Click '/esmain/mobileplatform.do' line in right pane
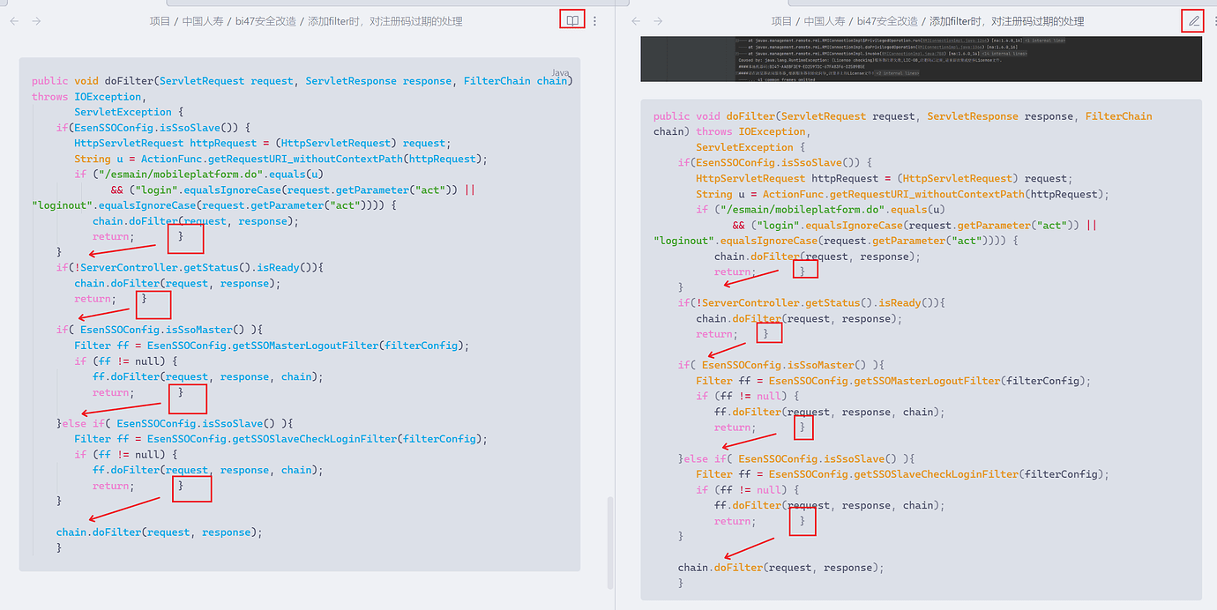The image size is (1217, 610). (821, 210)
